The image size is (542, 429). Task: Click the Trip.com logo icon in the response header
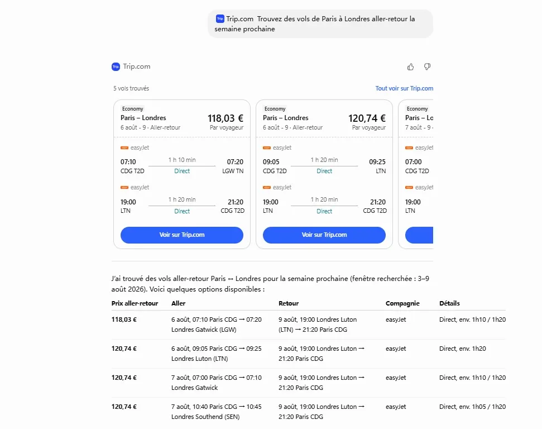click(x=116, y=66)
